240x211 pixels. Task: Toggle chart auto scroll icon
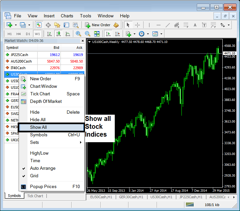pyautogui.click(x=108, y=34)
